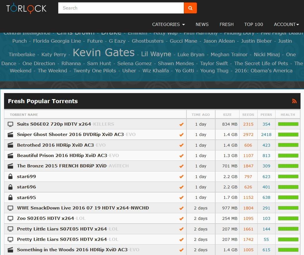Click the verified checkmark on WWE SmackDown row

181,208
